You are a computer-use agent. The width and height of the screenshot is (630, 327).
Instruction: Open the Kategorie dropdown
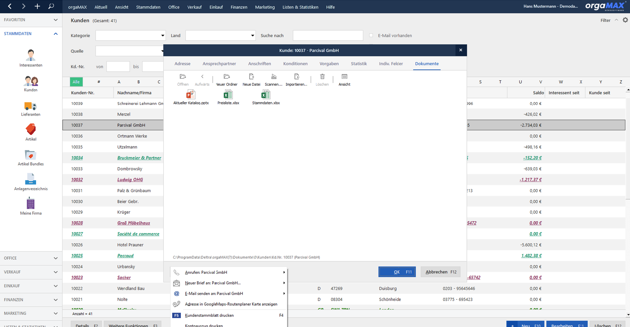pyautogui.click(x=130, y=35)
